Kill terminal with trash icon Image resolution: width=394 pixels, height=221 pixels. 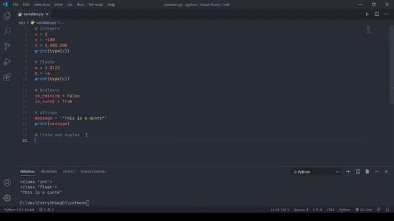[x=367, y=172]
